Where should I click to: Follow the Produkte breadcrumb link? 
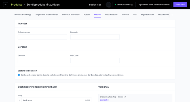pyautogui.click(x=17, y=5)
